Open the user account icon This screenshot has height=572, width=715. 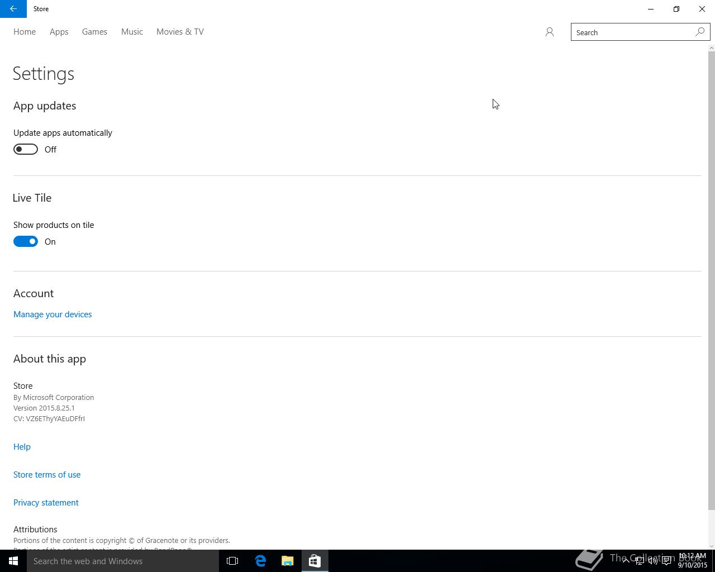(x=550, y=32)
